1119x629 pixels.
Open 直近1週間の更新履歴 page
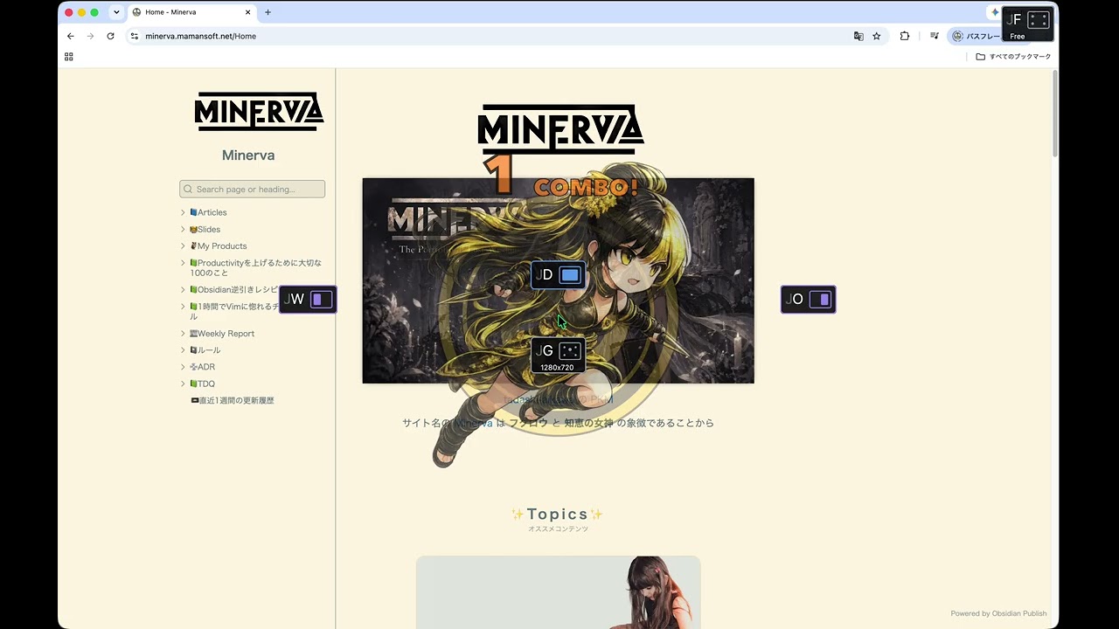233,400
